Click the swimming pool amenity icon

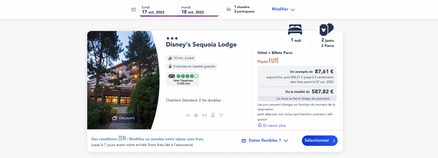188,115
